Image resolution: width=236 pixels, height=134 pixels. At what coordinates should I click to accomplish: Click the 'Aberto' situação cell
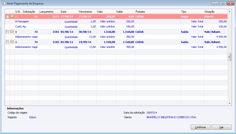coord(209,16)
